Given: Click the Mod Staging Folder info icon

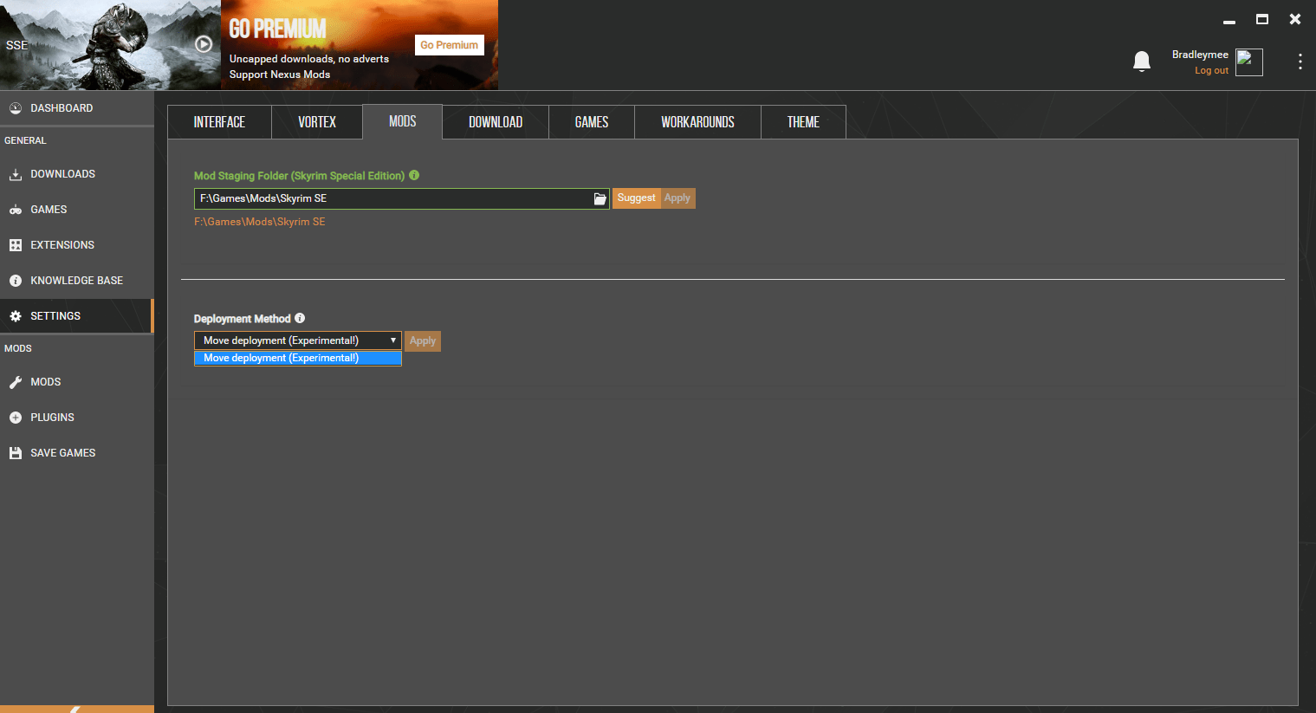Looking at the screenshot, I should pyautogui.click(x=413, y=175).
